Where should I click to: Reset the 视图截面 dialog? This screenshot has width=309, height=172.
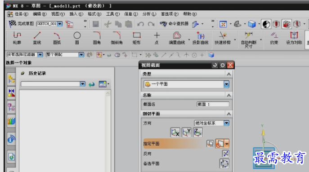click(x=215, y=65)
